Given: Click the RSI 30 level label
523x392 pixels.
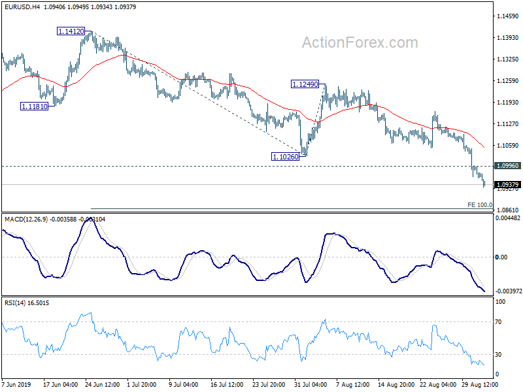Looking at the screenshot, I should (498, 354).
